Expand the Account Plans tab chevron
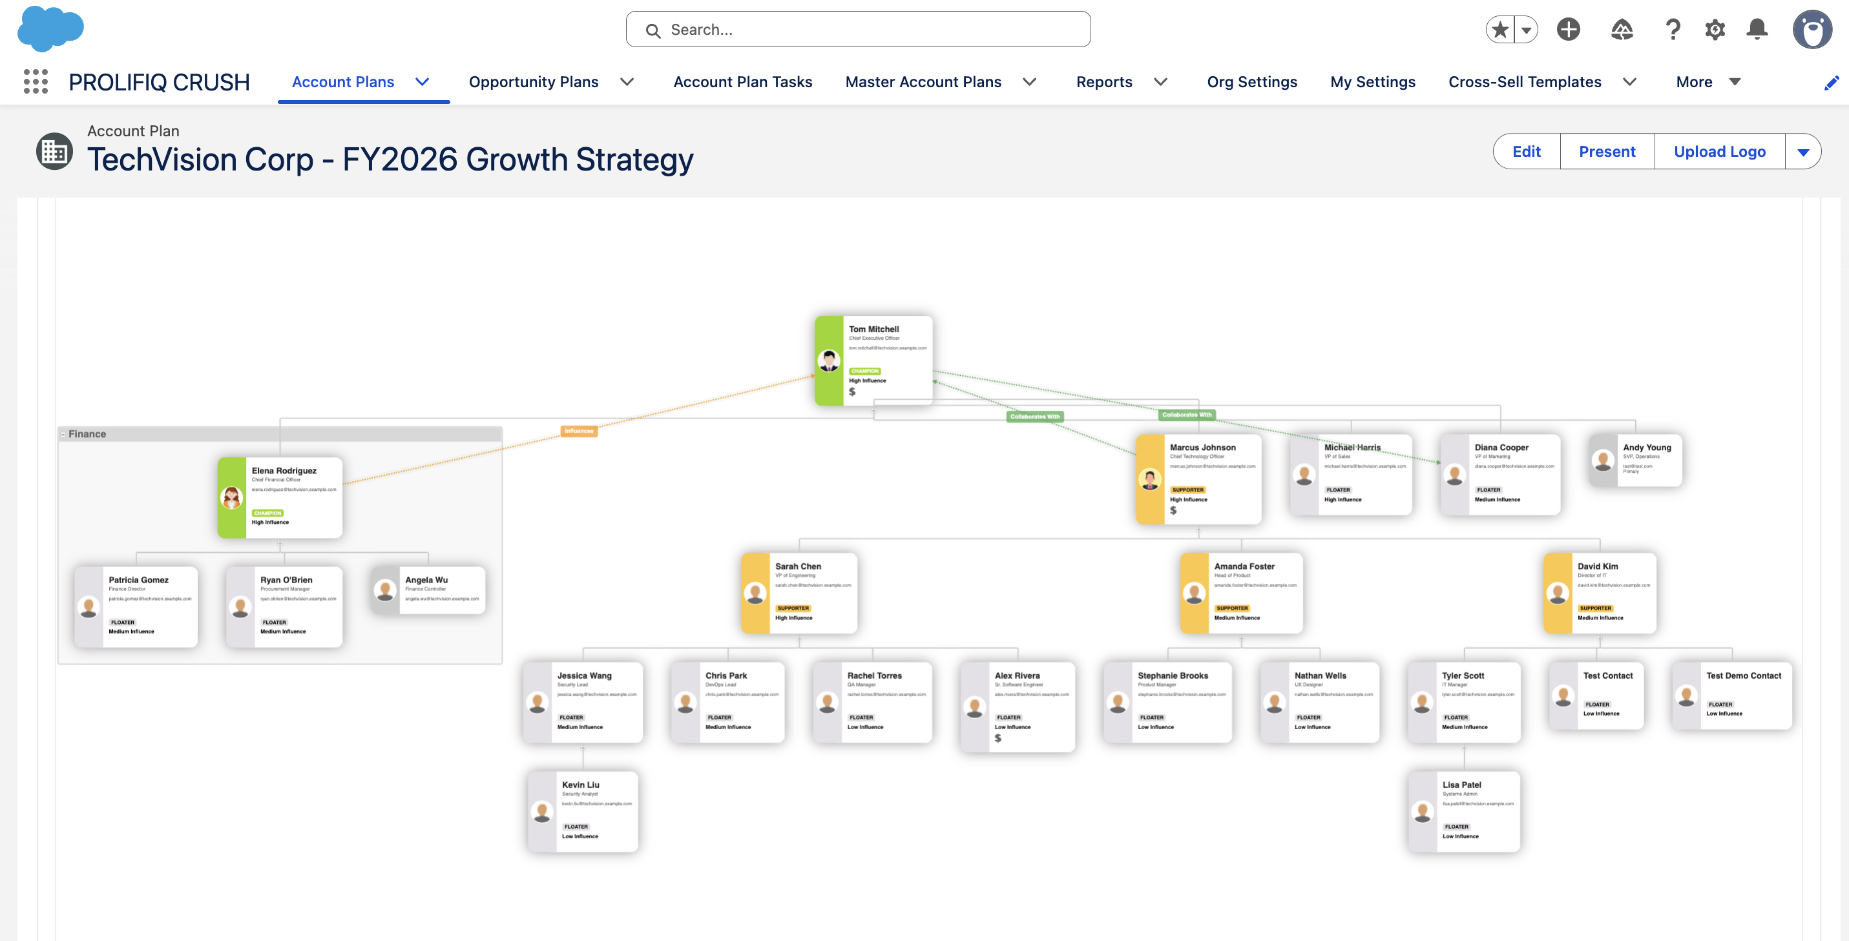Screen dimensions: 1849x941 click(423, 82)
